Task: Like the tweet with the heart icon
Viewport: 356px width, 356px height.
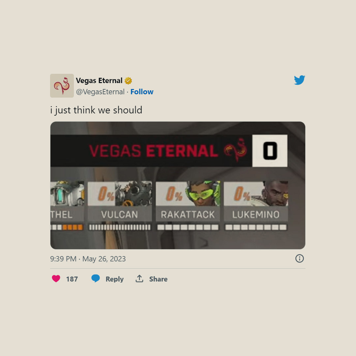Action: click(56, 279)
